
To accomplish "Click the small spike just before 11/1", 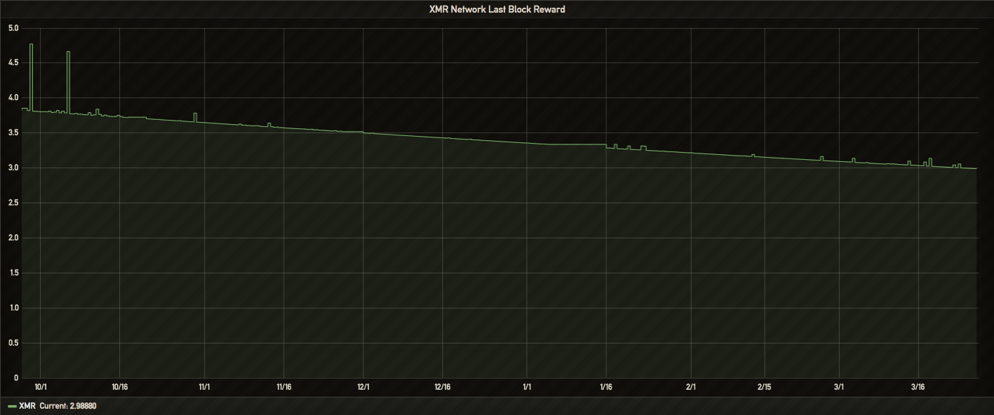I will pyautogui.click(x=195, y=114).
